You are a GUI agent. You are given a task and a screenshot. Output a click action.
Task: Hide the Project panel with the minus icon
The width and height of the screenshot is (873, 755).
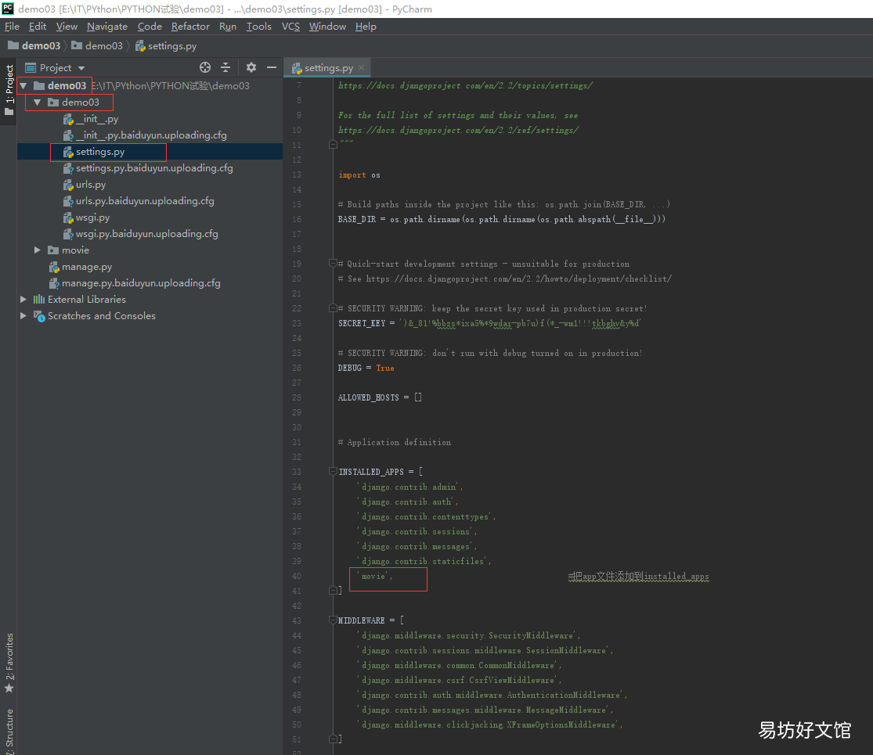coord(272,67)
